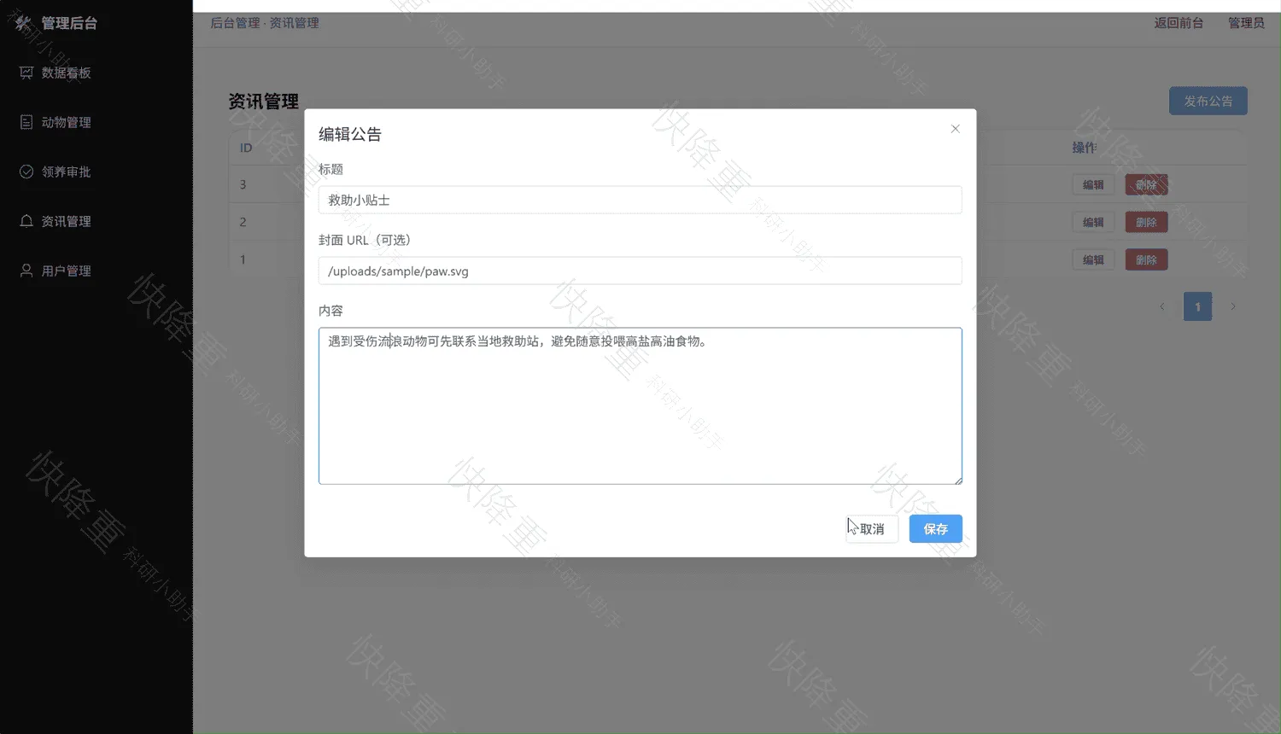The width and height of the screenshot is (1281, 734).
Task: Click 取消 to cancel editing
Action: pos(872,529)
